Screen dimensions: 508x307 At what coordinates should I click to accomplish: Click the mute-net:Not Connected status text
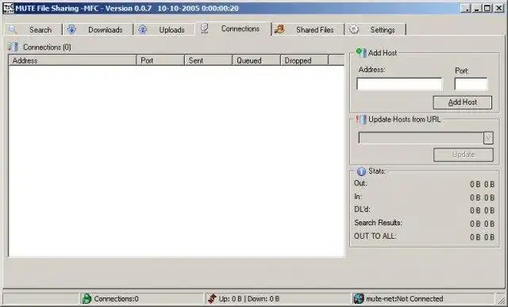coord(404,298)
